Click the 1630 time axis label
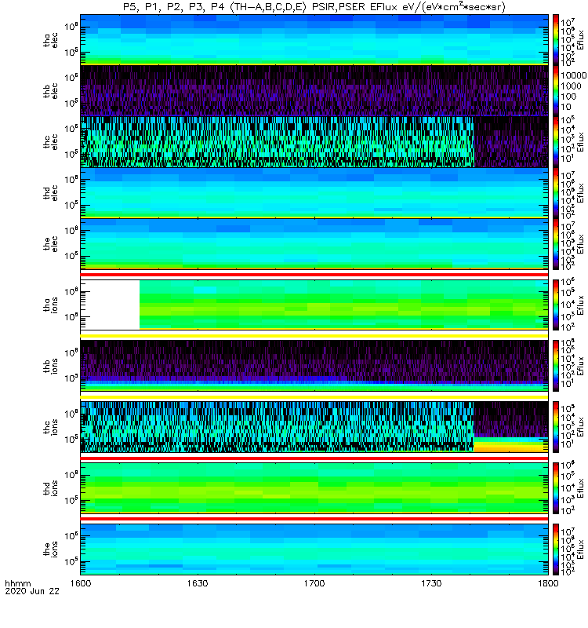 click(198, 583)
